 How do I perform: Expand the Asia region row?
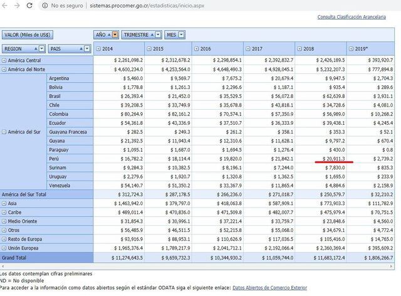[x=4, y=204]
